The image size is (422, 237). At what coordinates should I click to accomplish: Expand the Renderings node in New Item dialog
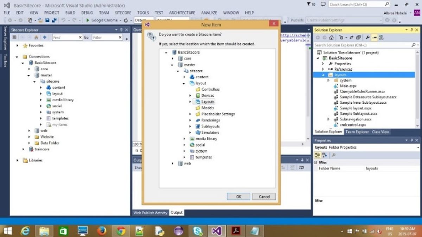pyautogui.click(x=190, y=120)
